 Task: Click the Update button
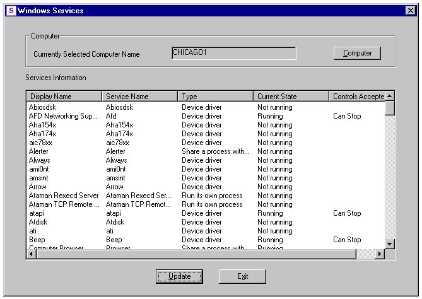[x=180, y=276]
